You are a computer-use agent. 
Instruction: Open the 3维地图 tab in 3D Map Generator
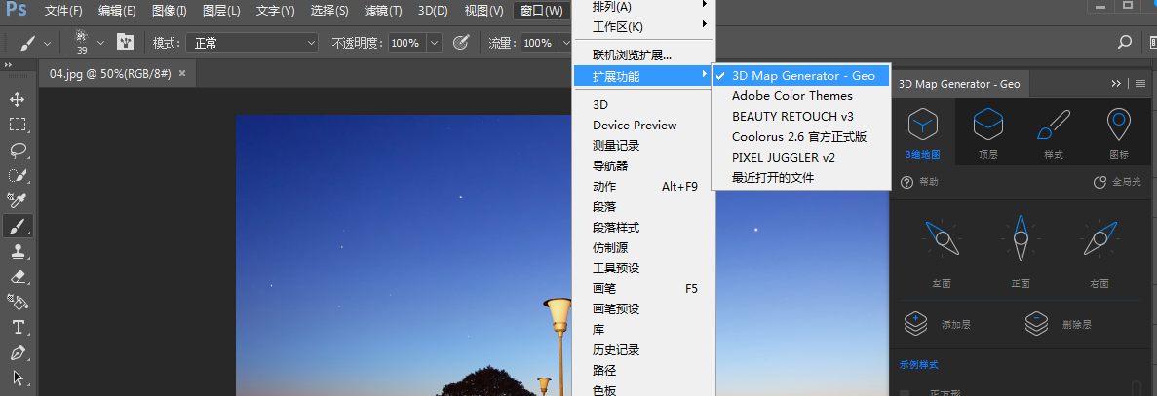pyautogui.click(x=922, y=132)
